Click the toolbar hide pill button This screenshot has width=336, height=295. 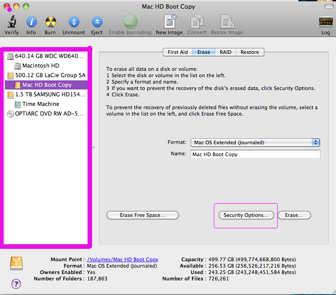pos(329,6)
